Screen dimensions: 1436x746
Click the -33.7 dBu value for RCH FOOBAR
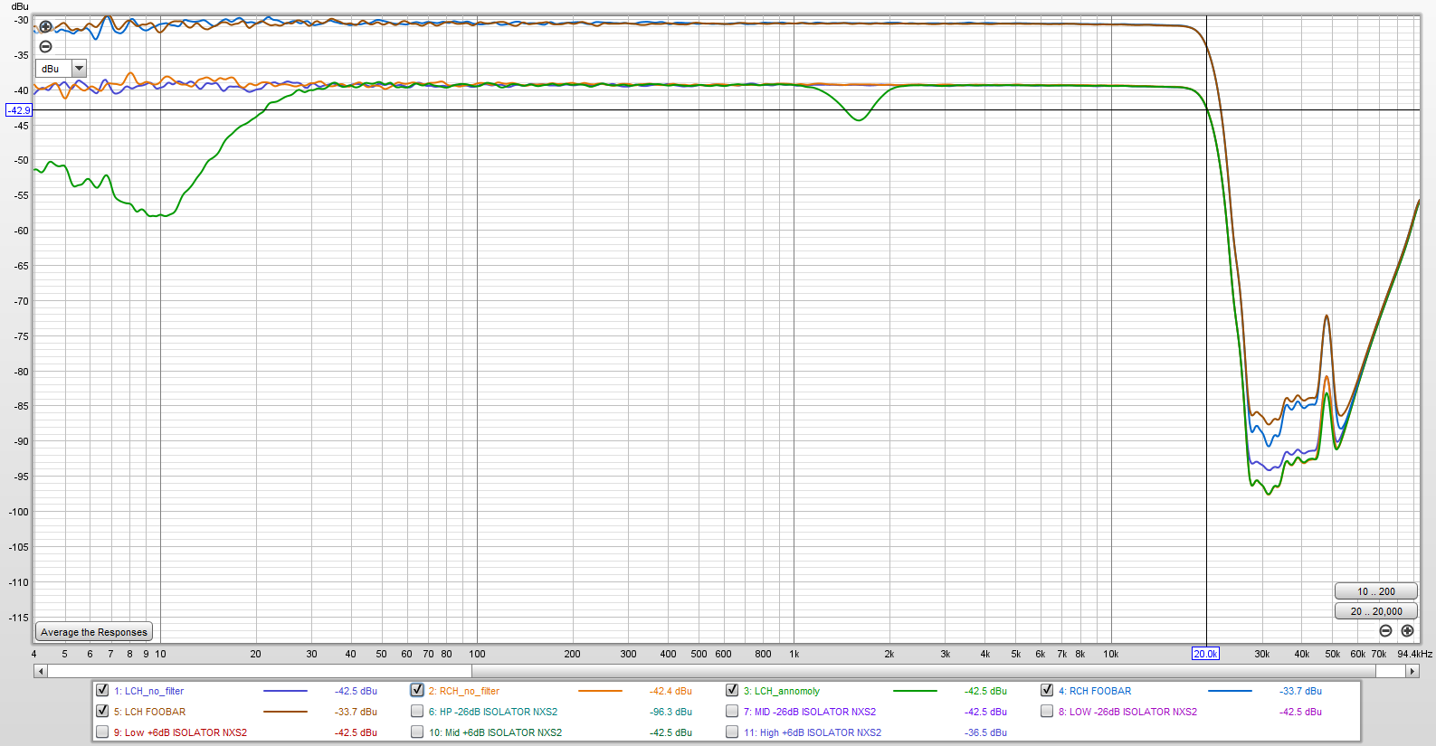[x=1300, y=691]
